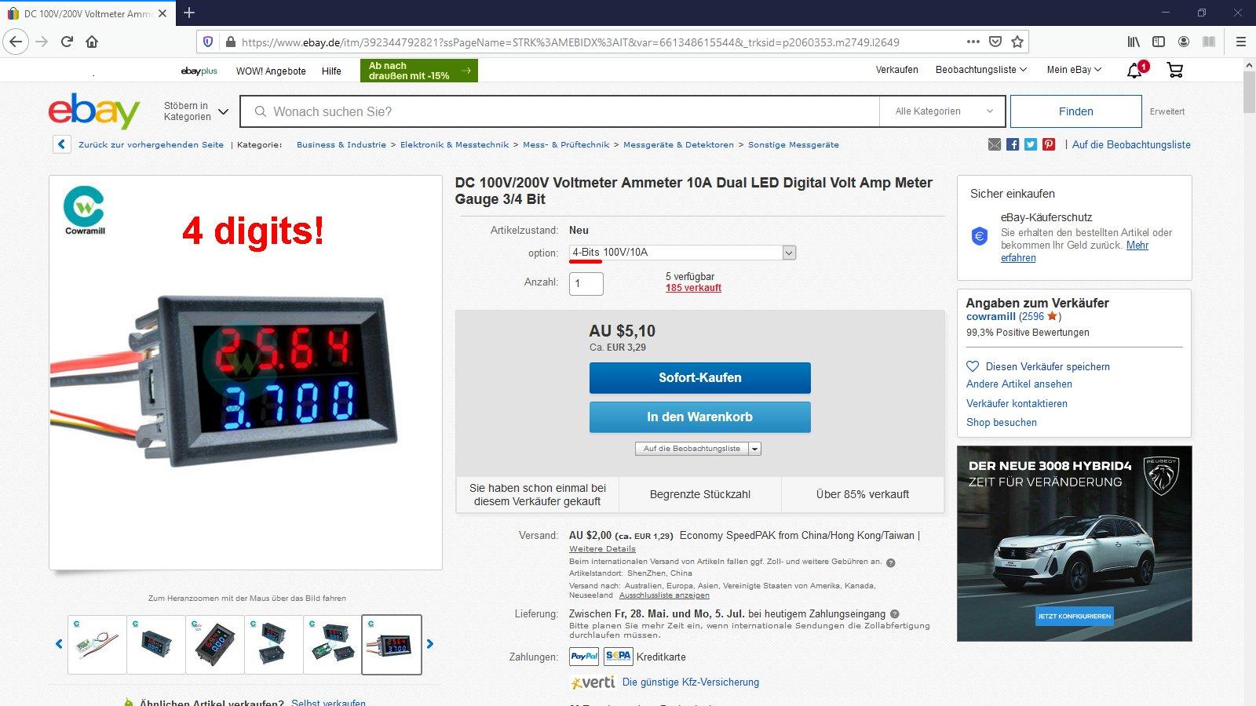The height and width of the screenshot is (706, 1256).
Task: Open a new browser tab
Action: pyautogui.click(x=189, y=13)
